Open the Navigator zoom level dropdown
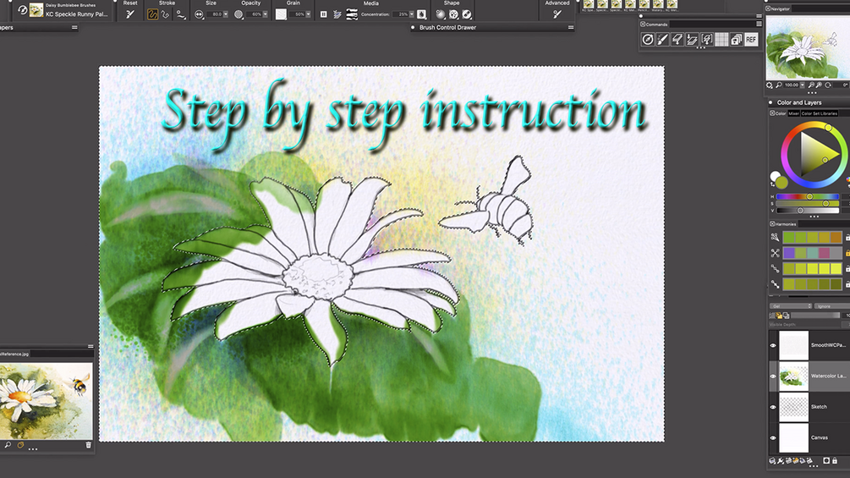 pyautogui.click(x=803, y=85)
